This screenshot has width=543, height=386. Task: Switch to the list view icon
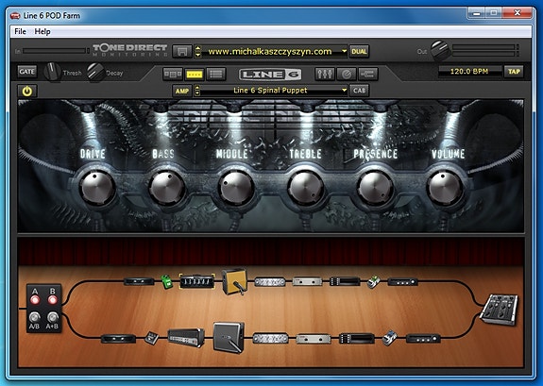(x=216, y=74)
